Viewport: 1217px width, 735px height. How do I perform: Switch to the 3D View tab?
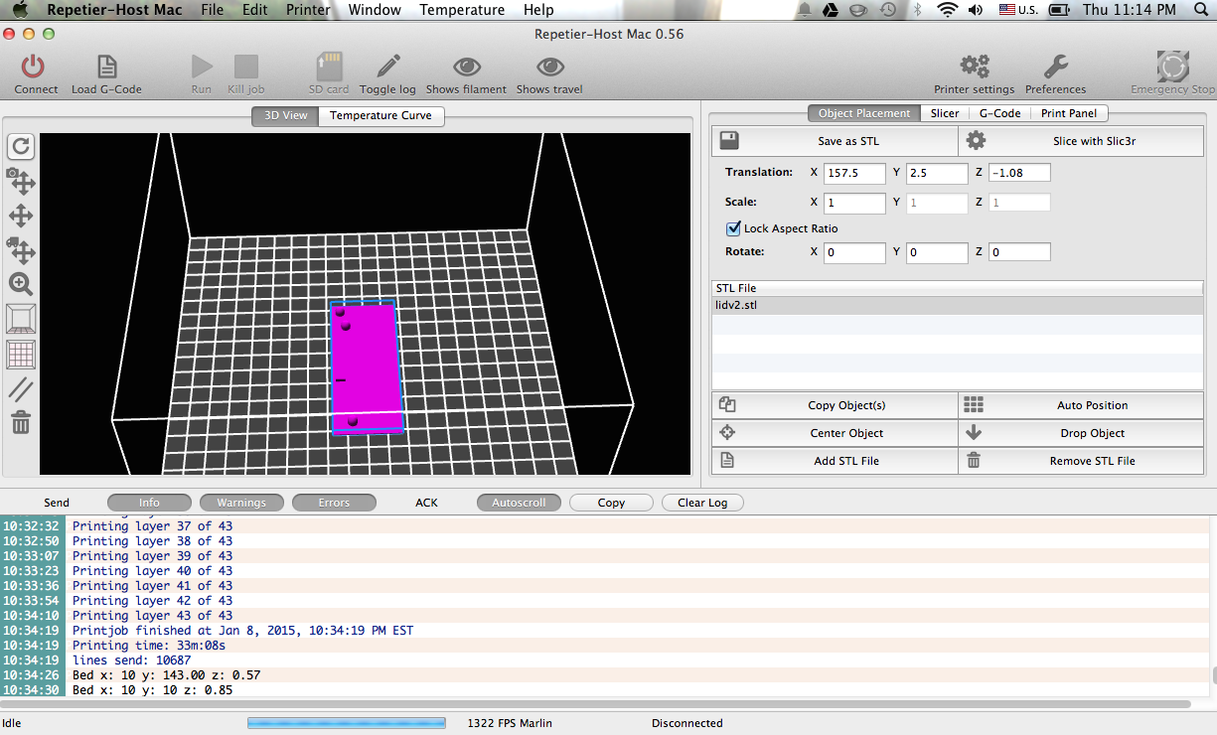[x=285, y=115]
